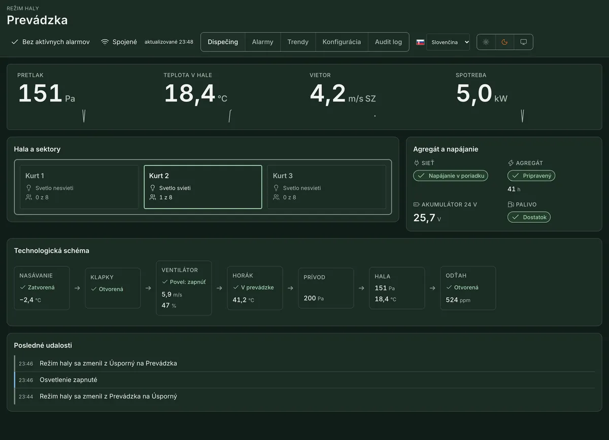This screenshot has height=440, width=609.
Task: Click the Wi-Fi Spojené connection icon
Action: [x=105, y=42]
